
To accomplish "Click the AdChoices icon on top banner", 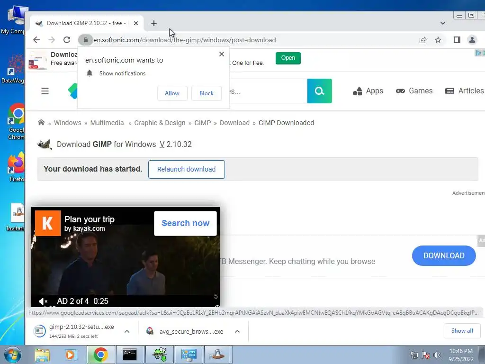I will pyautogui.click(x=478, y=53).
